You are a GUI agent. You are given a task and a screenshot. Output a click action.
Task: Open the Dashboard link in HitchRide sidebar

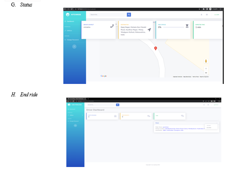tap(69, 21)
